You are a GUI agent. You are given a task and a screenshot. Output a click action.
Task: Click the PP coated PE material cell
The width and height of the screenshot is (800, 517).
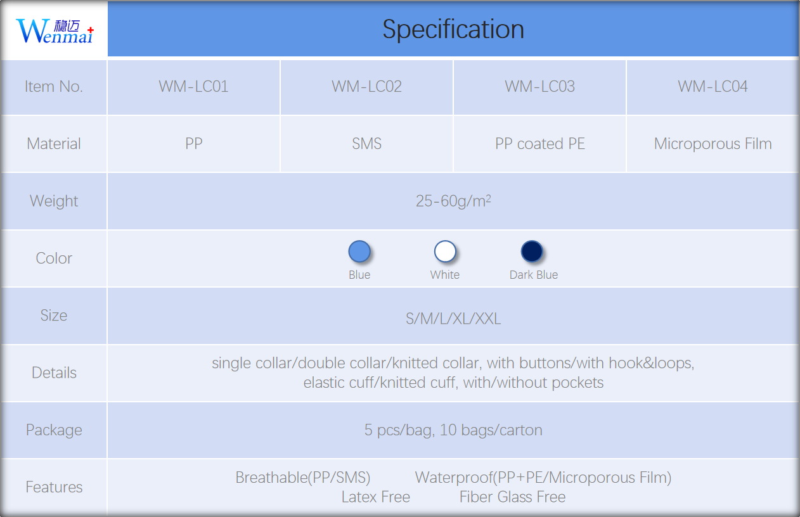[539, 144]
